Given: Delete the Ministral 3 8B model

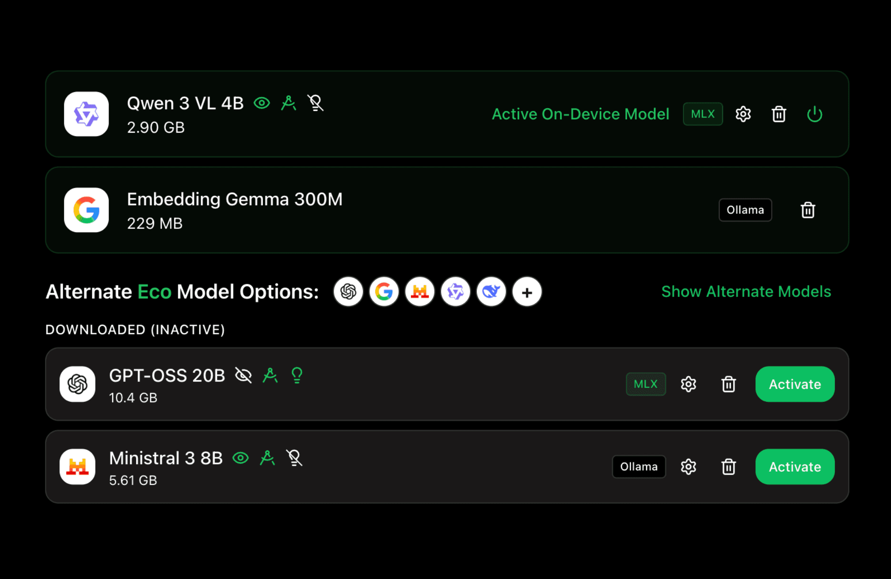Looking at the screenshot, I should click(x=728, y=467).
